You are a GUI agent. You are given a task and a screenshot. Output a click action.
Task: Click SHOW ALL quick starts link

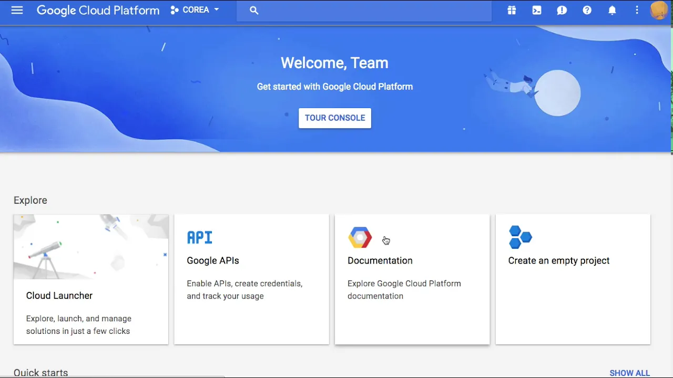630,373
